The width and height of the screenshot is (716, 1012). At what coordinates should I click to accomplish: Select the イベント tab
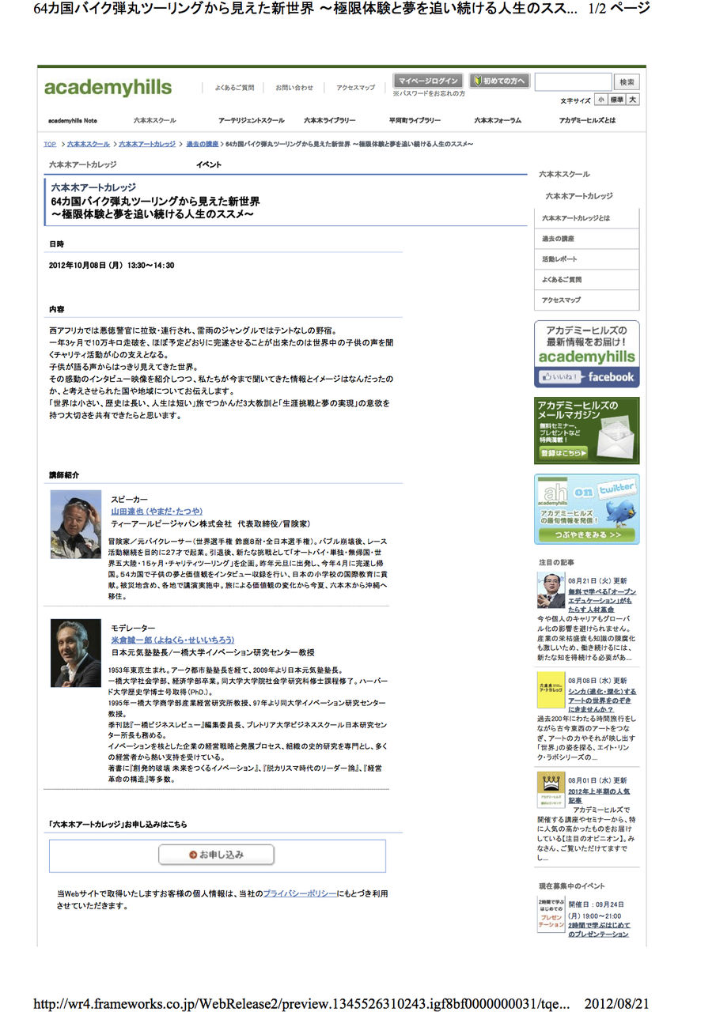click(x=209, y=165)
